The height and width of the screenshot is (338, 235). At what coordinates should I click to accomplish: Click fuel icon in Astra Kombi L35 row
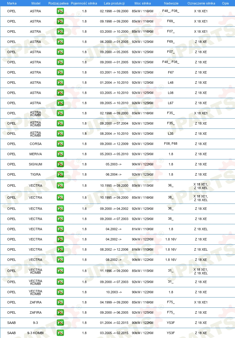click(x=60, y=134)
